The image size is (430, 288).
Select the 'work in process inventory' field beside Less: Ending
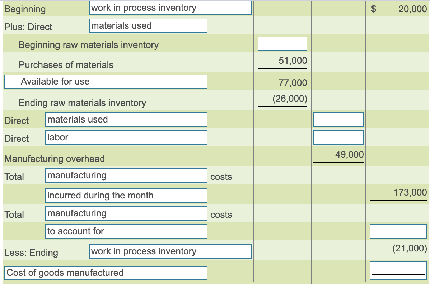[x=170, y=252]
